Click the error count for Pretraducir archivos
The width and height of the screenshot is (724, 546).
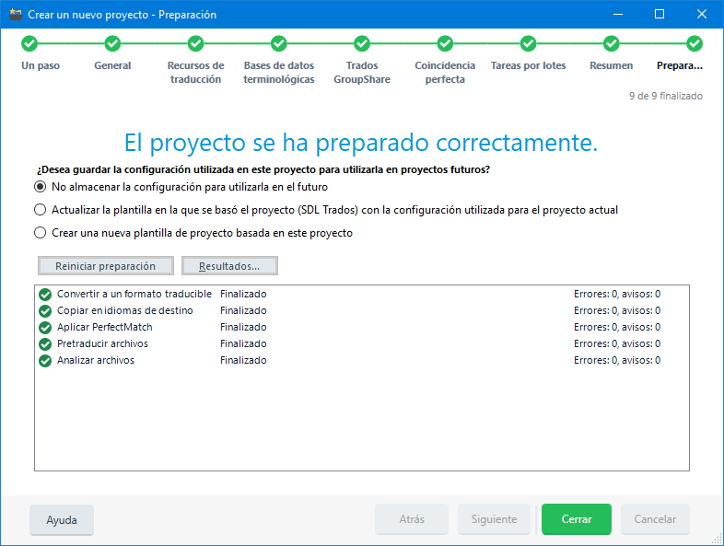(617, 343)
